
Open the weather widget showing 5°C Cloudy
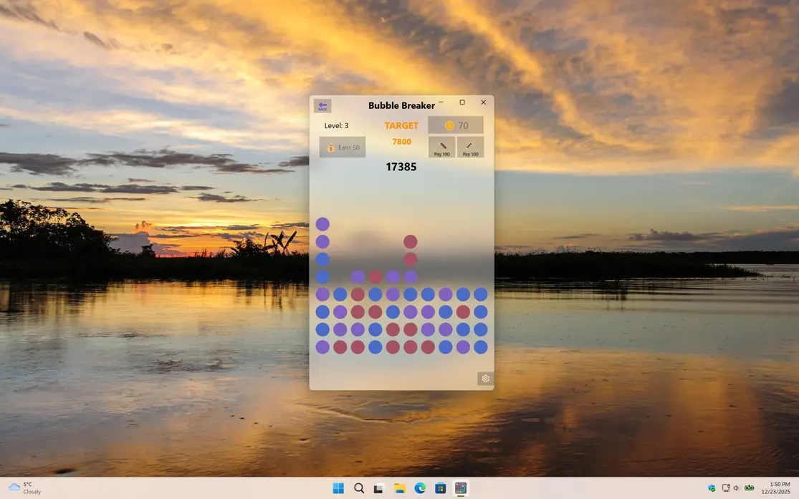tap(25, 488)
